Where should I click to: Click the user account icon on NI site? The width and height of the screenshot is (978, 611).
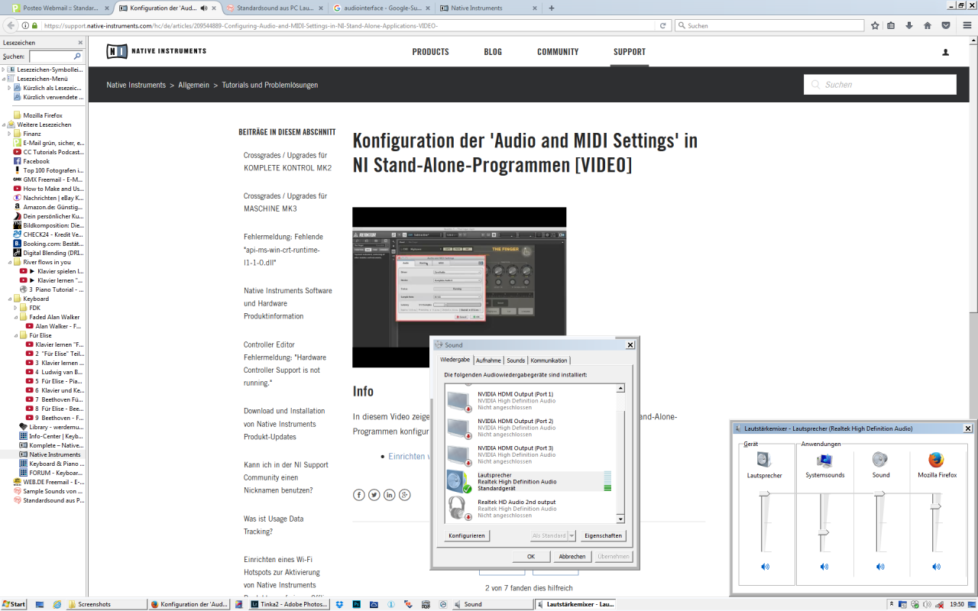point(945,52)
